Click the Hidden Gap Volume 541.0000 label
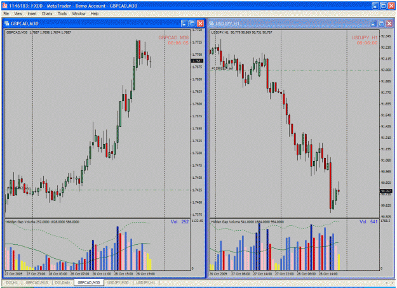 [247, 222]
